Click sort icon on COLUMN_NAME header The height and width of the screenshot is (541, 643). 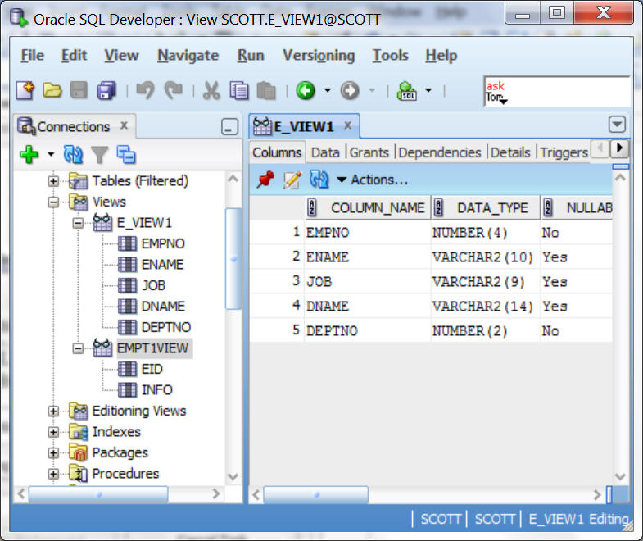[312, 207]
